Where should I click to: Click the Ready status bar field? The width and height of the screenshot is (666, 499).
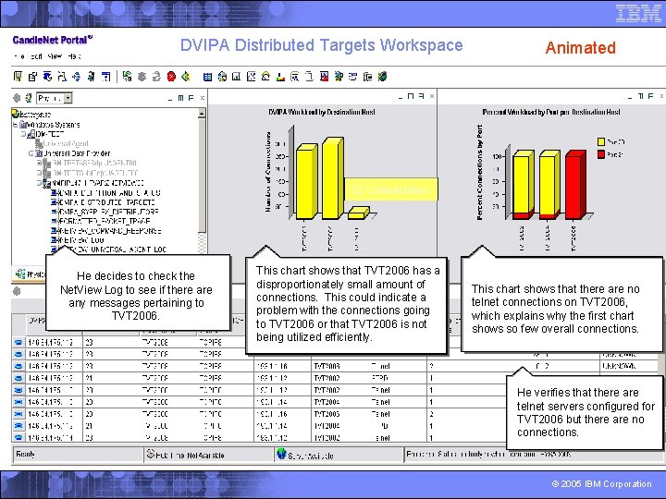78,455
